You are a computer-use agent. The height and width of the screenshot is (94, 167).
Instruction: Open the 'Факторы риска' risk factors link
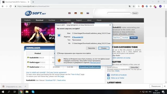coord(95,63)
